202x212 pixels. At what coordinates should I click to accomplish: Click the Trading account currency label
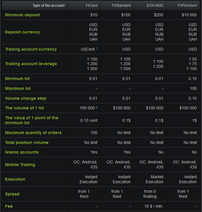pyautogui.click(x=31, y=49)
